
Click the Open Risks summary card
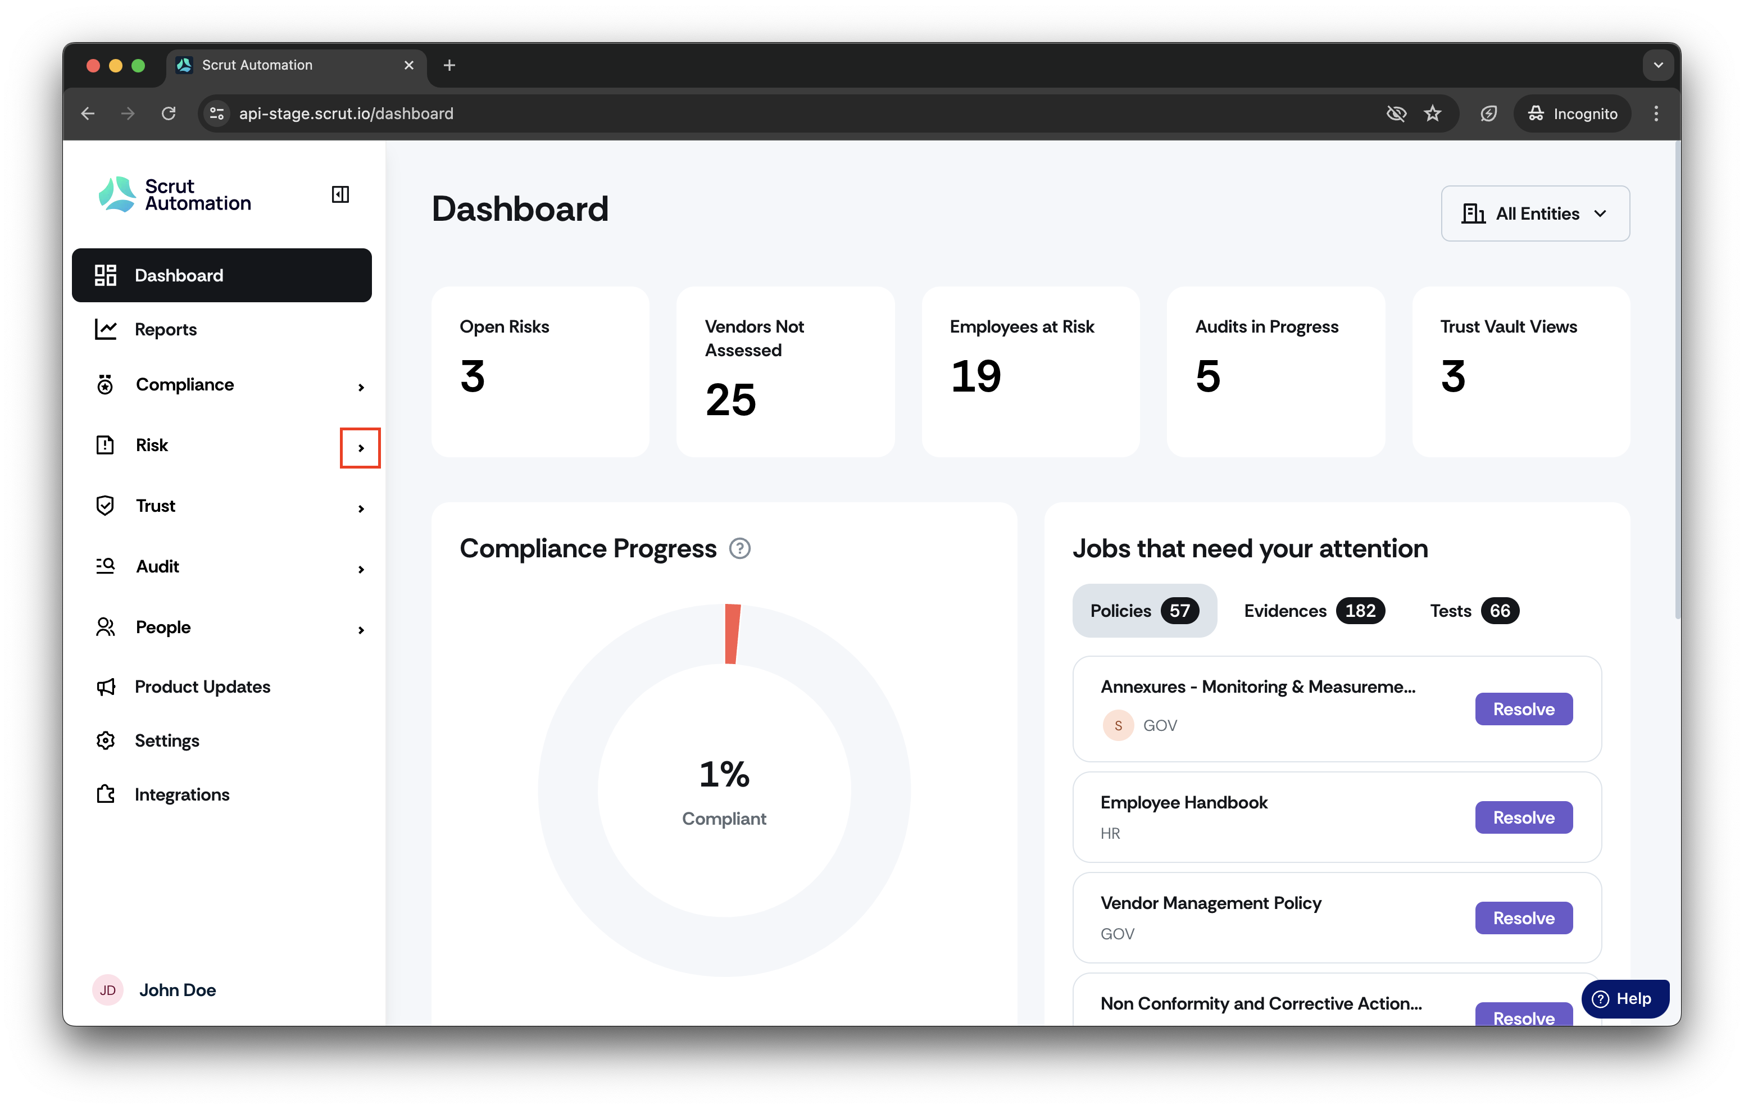[541, 371]
